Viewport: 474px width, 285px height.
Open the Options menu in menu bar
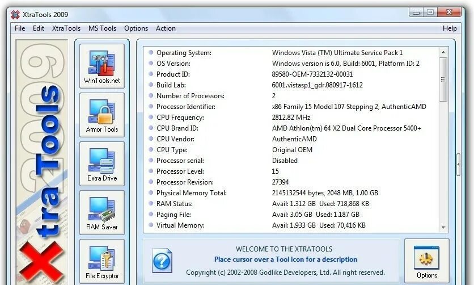(136, 28)
